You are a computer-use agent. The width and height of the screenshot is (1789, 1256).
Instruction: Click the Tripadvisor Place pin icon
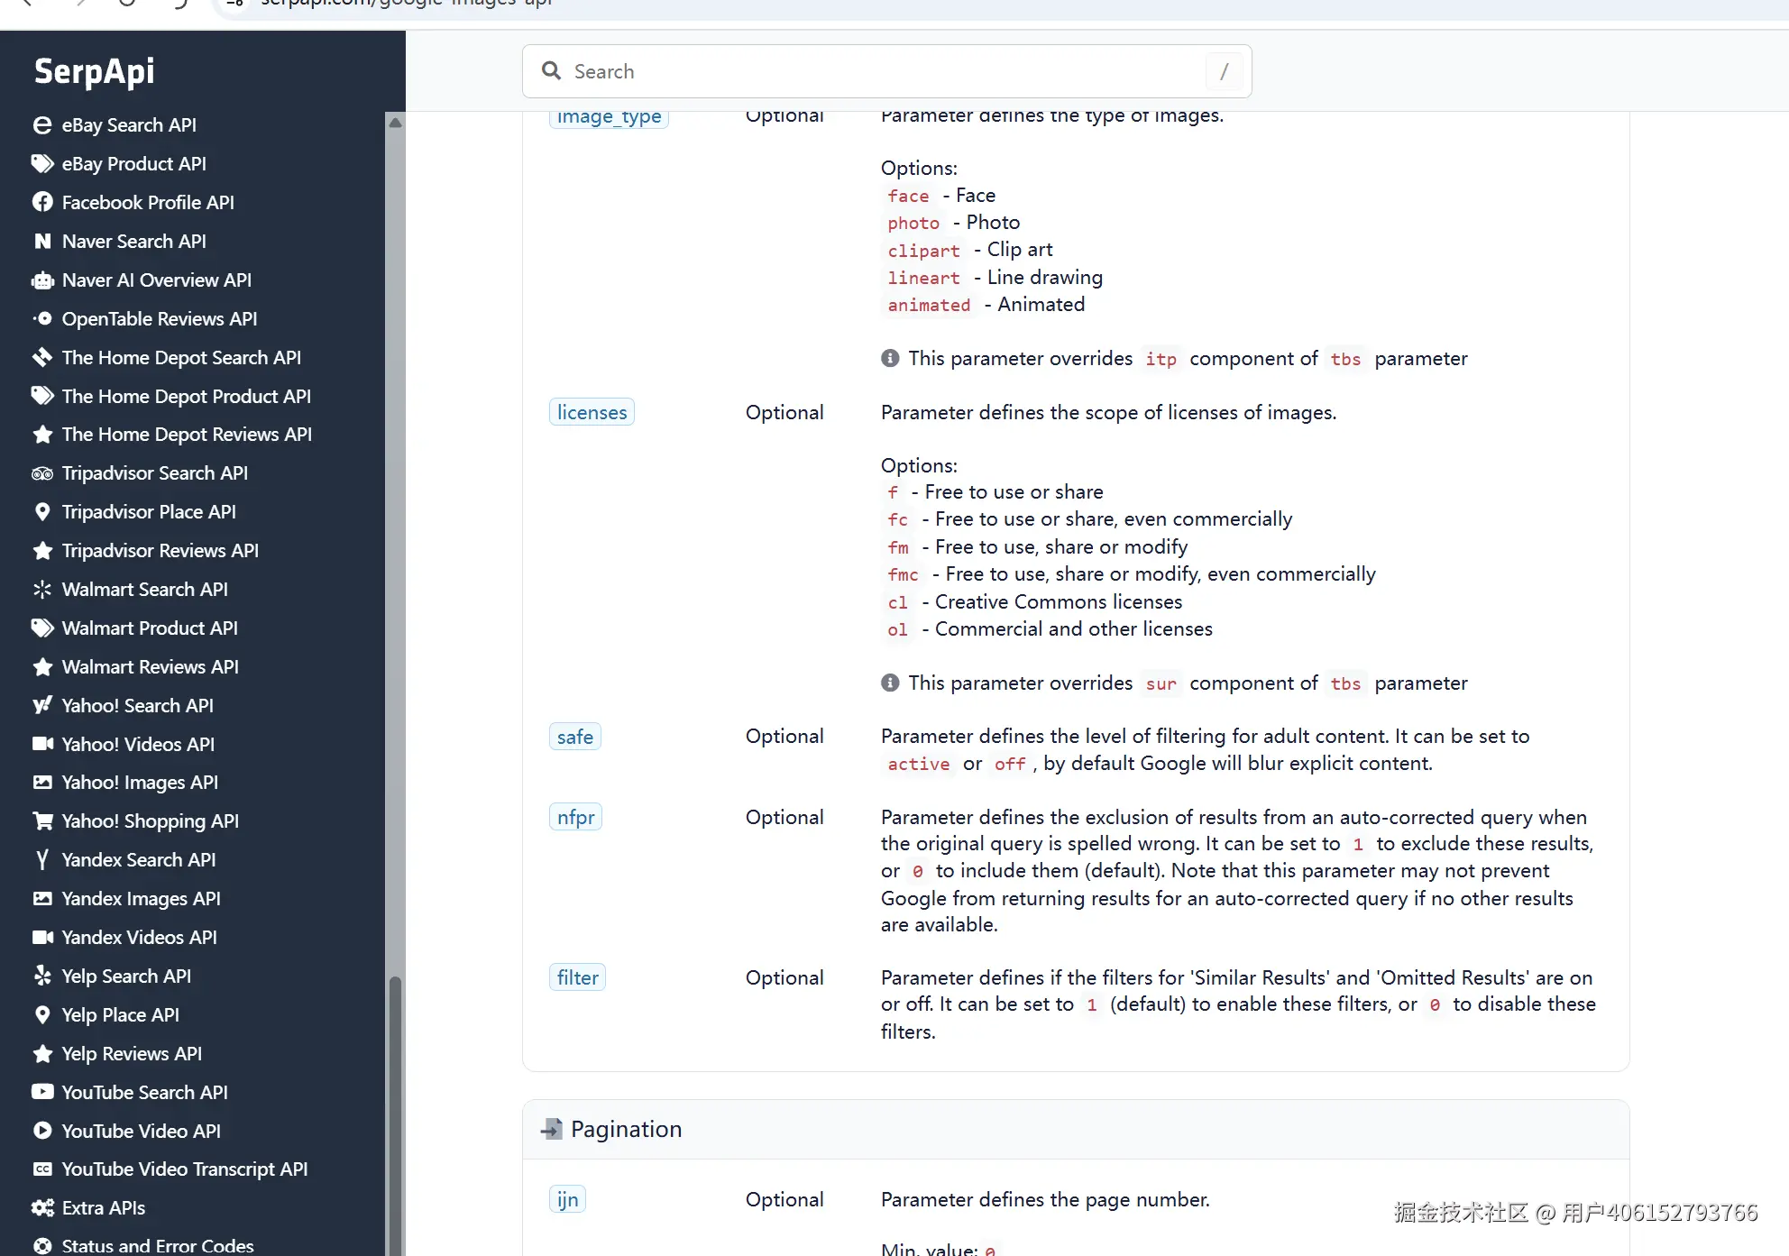(x=42, y=512)
